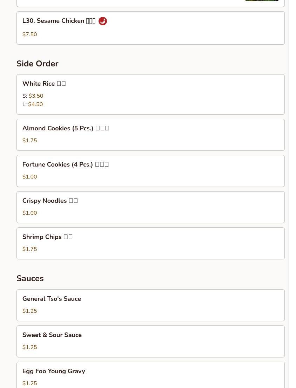Click the Almond Cookies $1.75 price

pos(29,141)
